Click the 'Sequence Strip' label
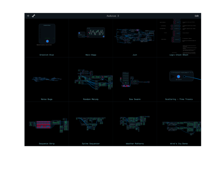224x186 pixels. pyautogui.click(x=47, y=143)
